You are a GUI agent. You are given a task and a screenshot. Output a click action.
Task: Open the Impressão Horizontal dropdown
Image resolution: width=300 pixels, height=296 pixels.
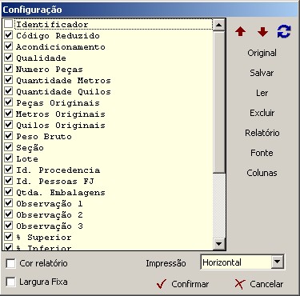[277, 262]
